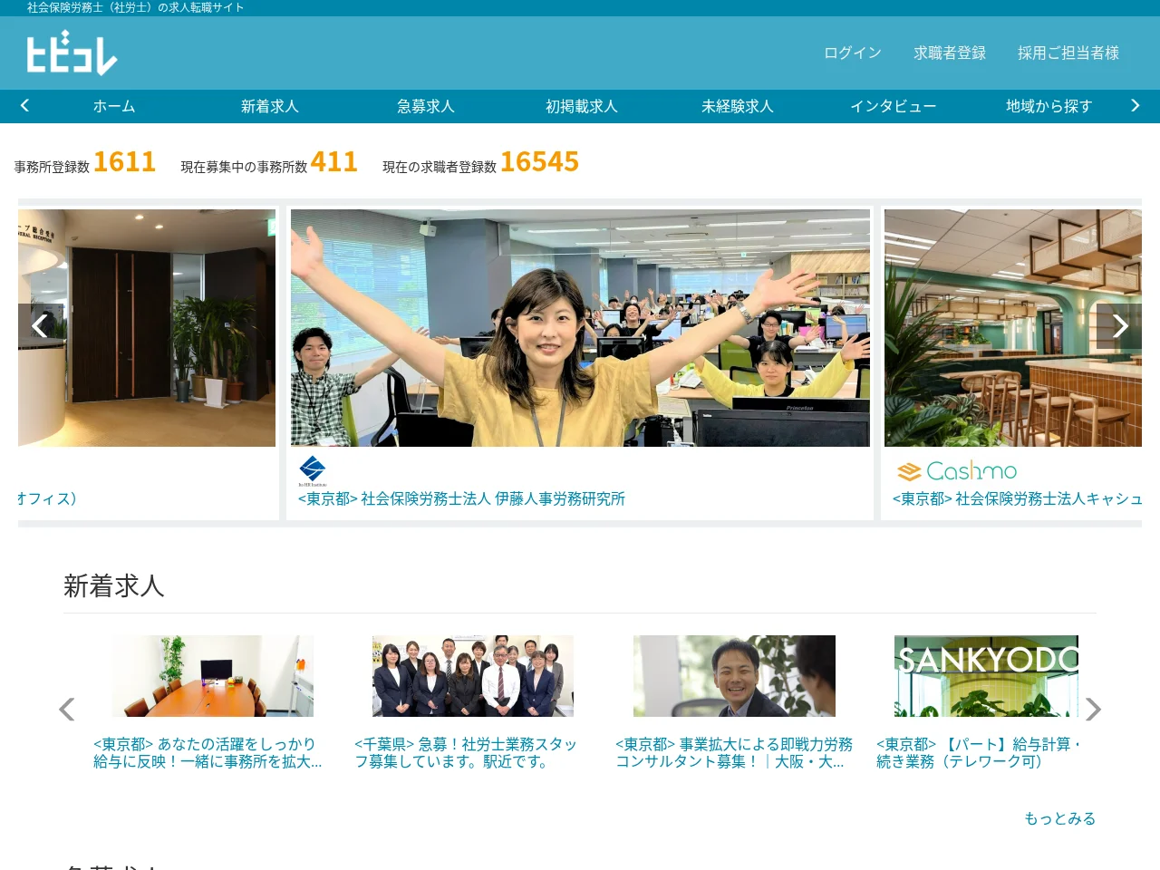Screen dimensions: 1160x870
Task: Click the photo of woman with raised arms
Action: [580, 328]
